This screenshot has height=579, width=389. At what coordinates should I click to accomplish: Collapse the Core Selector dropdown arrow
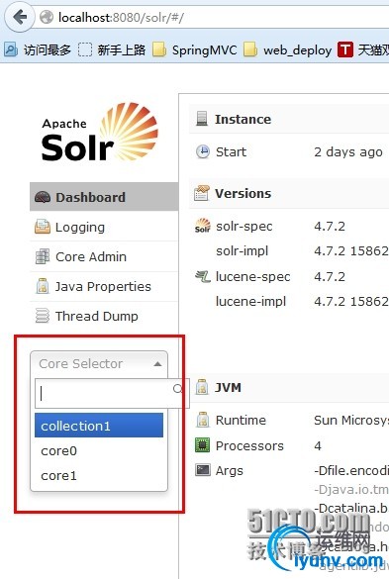[157, 364]
